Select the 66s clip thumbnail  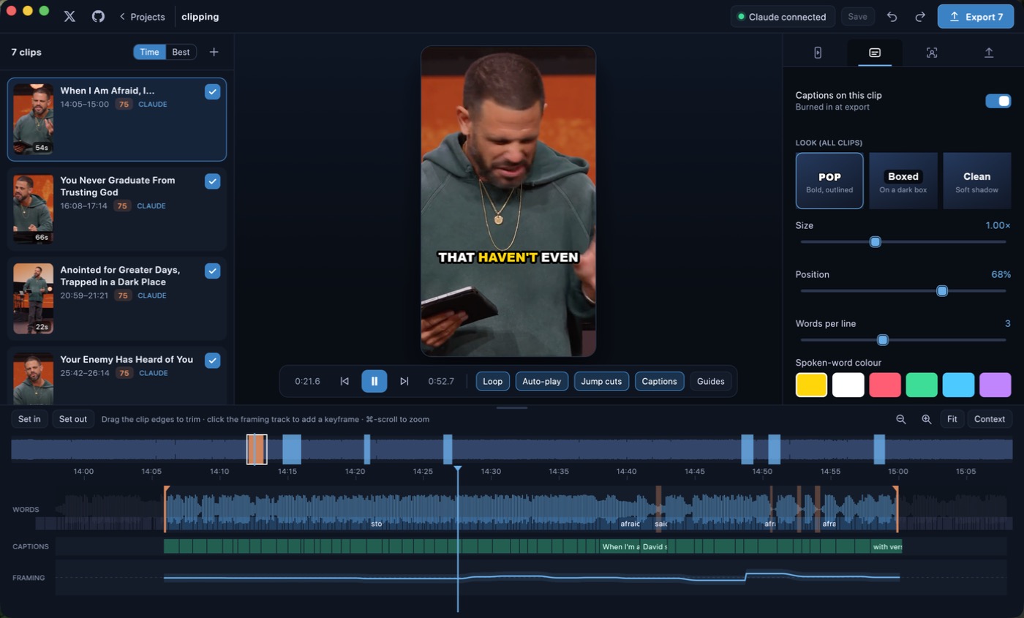pos(33,208)
